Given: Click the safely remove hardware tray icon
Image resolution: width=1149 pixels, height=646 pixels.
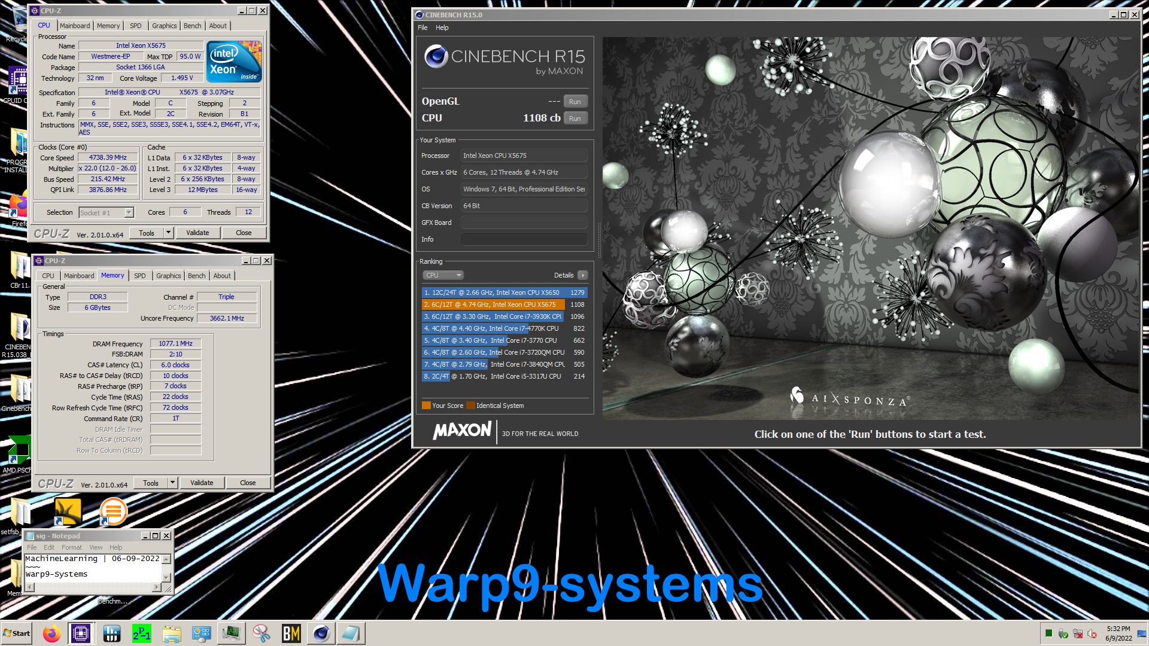Looking at the screenshot, I should 1063,634.
